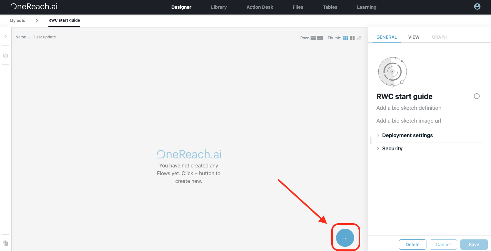Expand the left sidebar with chevron
This screenshot has height=251, width=491.
pyautogui.click(x=5, y=36)
